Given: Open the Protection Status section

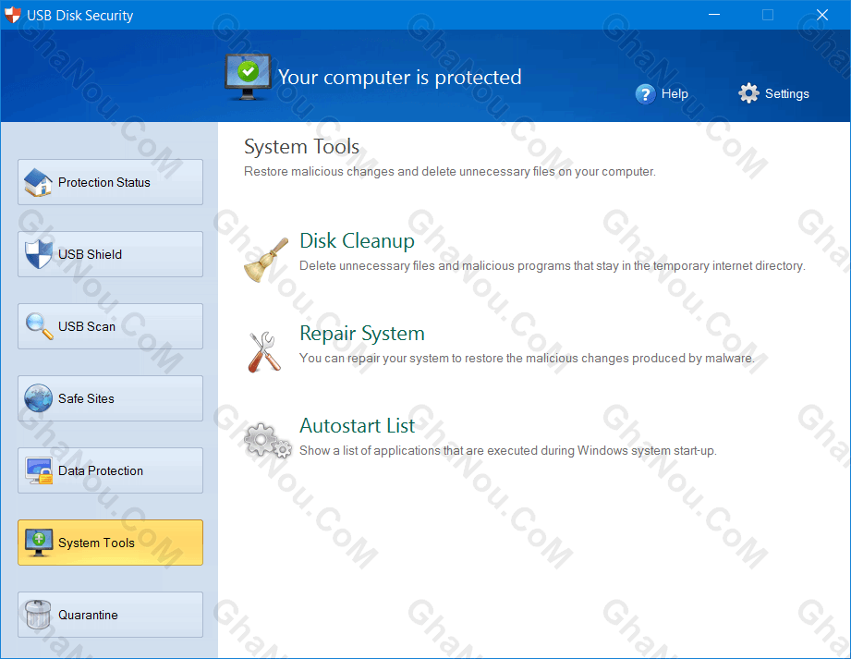Looking at the screenshot, I should click(110, 182).
